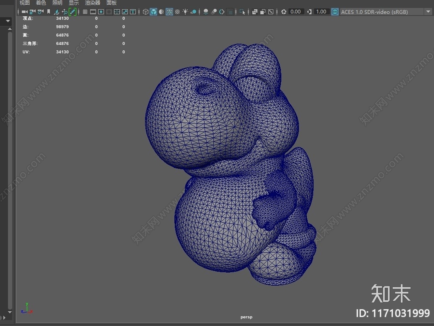The image size is (434, 326).
Task: Click the left scrollbar up arrow
Action: tap(10, 29)
